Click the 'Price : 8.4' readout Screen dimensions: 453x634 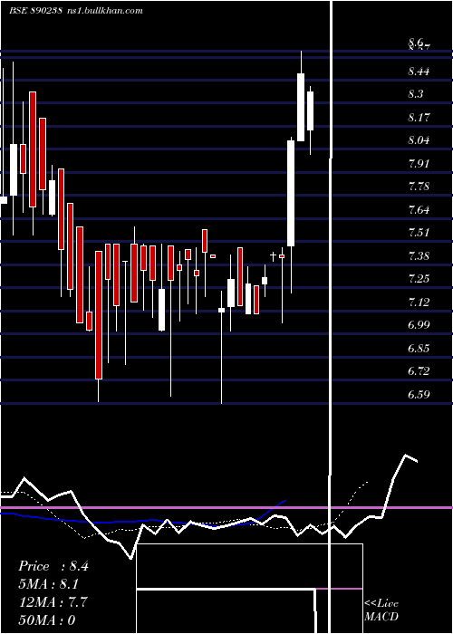tap(53, 566)
